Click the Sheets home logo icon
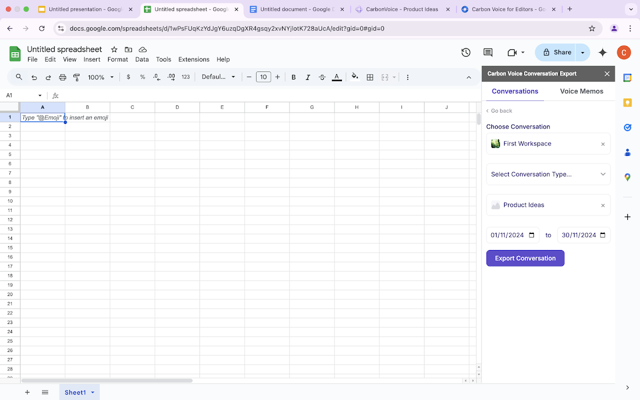The height and width of the screenshot is (400, 640). (x=15, y=53)
